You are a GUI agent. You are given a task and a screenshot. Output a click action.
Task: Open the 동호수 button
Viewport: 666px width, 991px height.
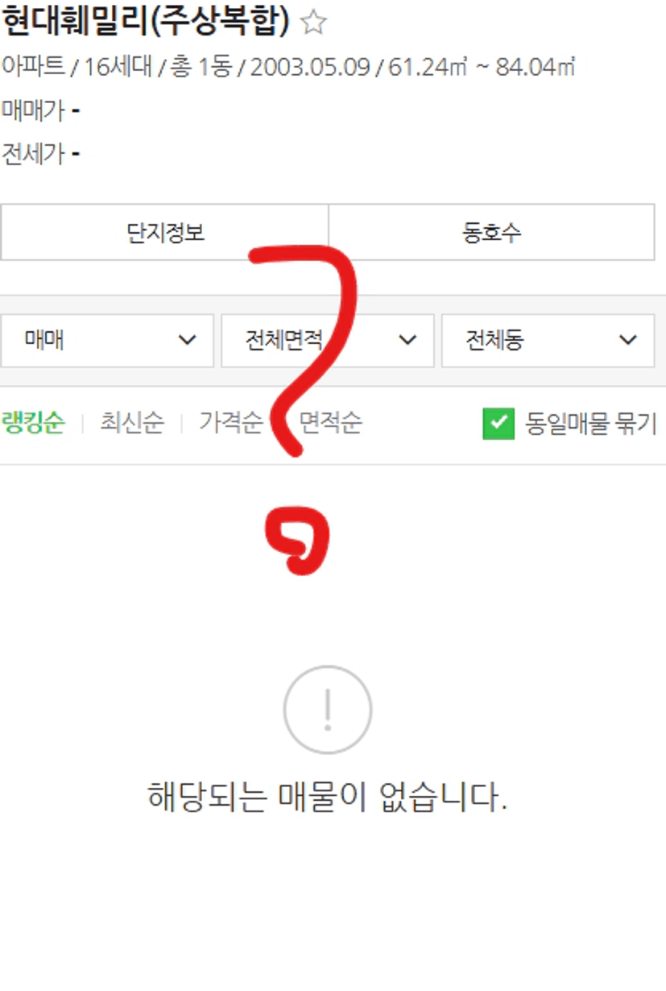point(491,232)
